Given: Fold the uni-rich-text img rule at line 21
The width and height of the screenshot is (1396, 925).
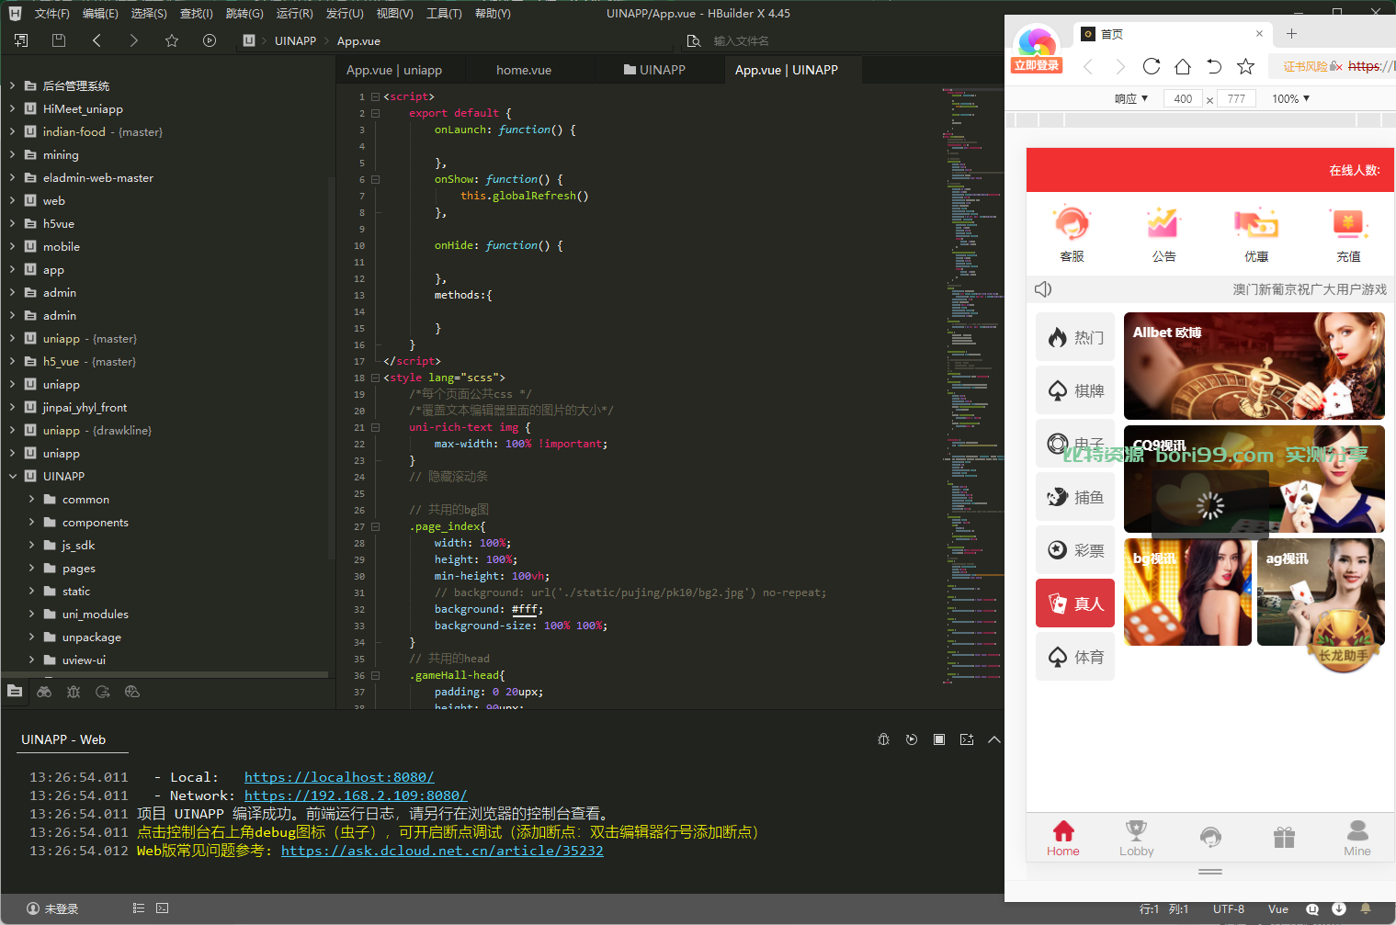Looking at the screenshot, I should coord(375,427).
